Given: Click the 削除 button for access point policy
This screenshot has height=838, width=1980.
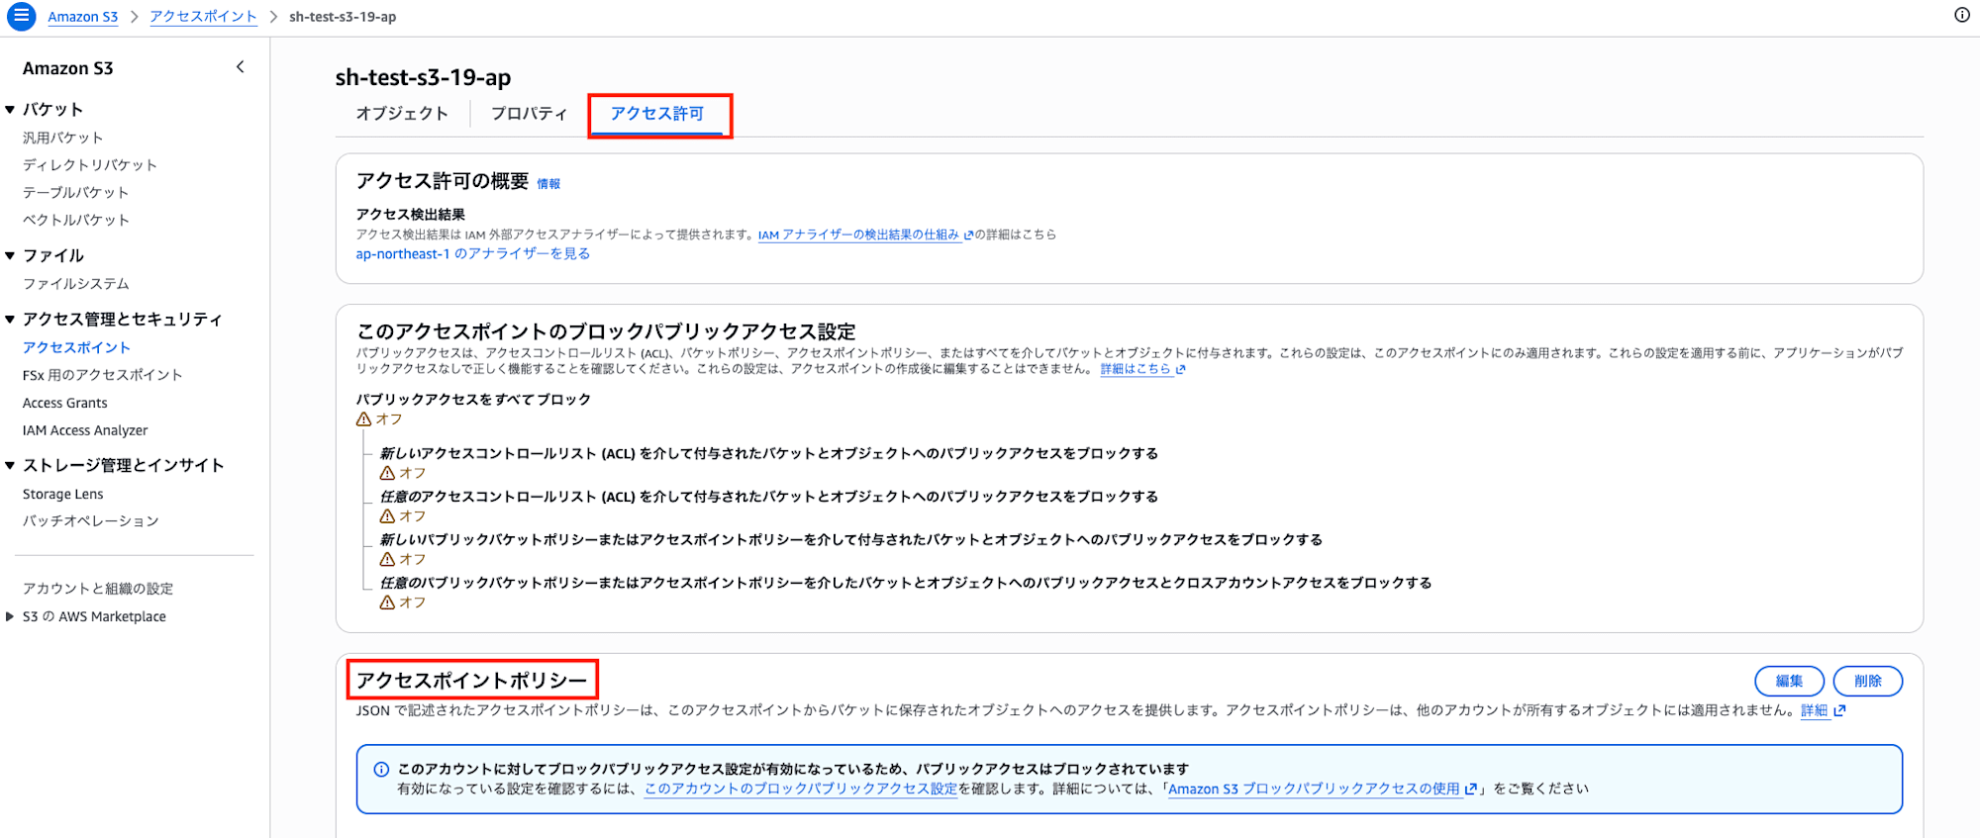Looking at the screenshot, I should click(1868, 681).
